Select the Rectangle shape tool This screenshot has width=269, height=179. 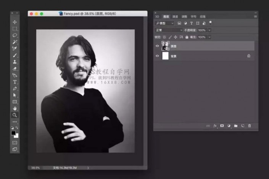[15, 102]
